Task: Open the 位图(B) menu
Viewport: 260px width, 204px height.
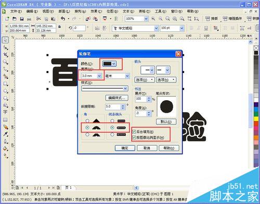Action: point(112,11)
